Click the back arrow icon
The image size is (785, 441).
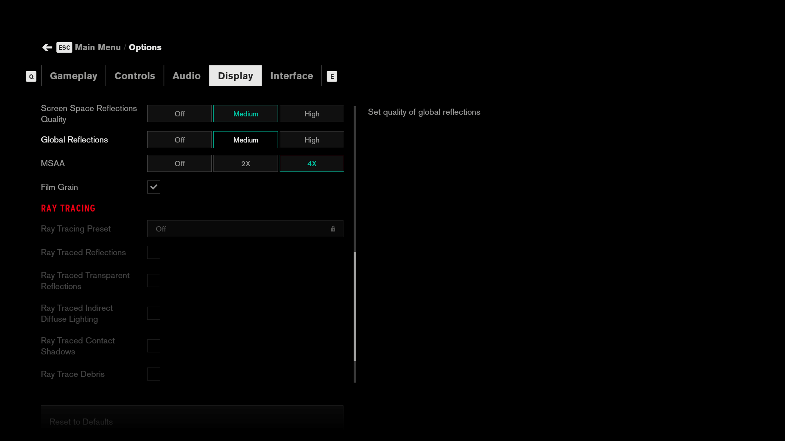click(47, 47)
